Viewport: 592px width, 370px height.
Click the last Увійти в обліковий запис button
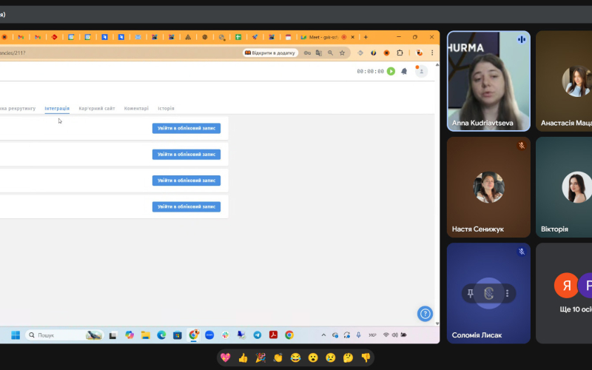click(186, 207)
